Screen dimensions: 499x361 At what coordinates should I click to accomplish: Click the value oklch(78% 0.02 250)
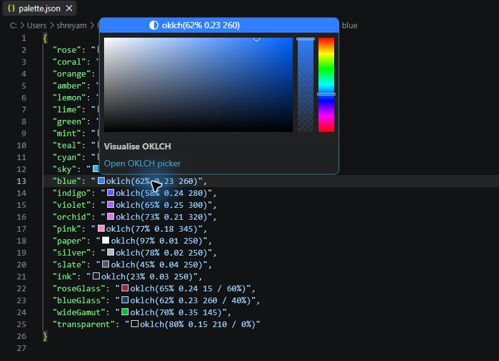click(162, 252)
